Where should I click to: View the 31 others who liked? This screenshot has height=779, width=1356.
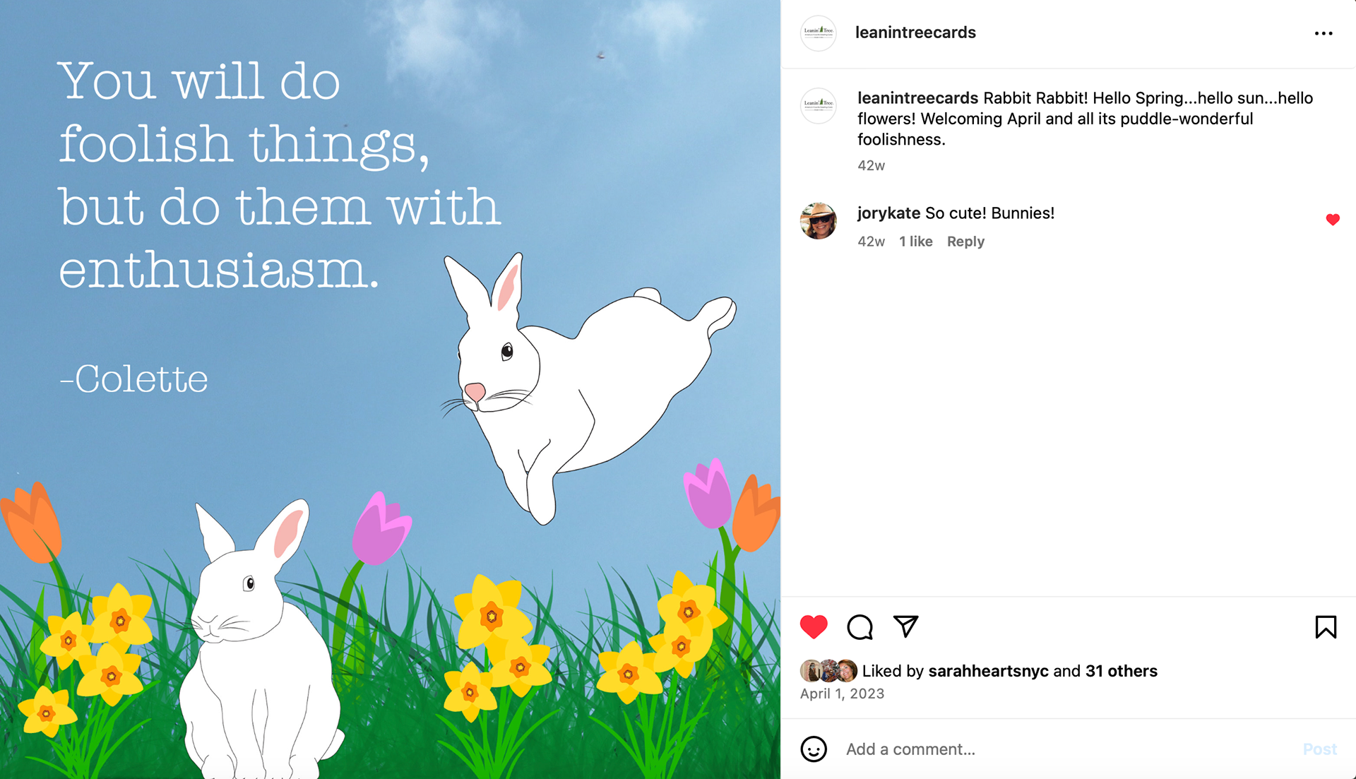(1121, 671)
